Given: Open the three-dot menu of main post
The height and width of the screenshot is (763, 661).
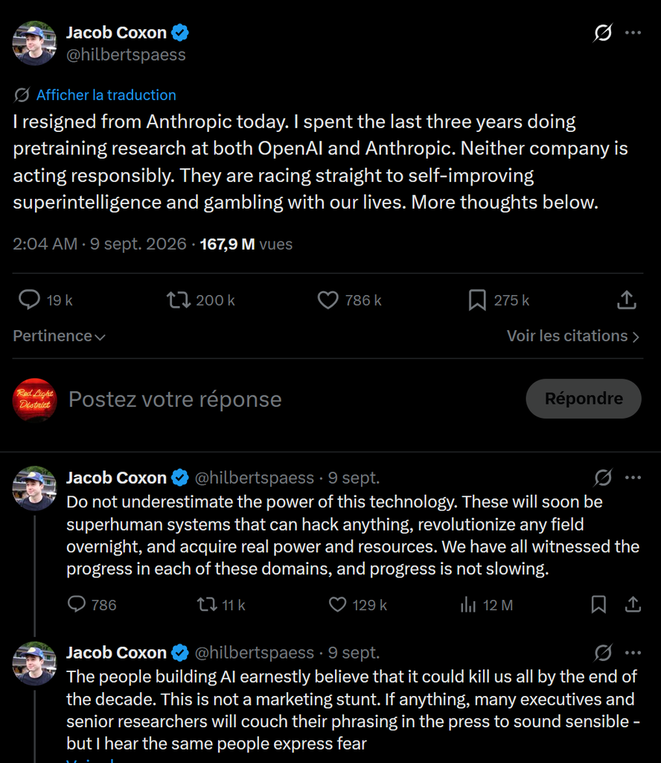Looking at the screenshot, I should (x=633, y=33).
